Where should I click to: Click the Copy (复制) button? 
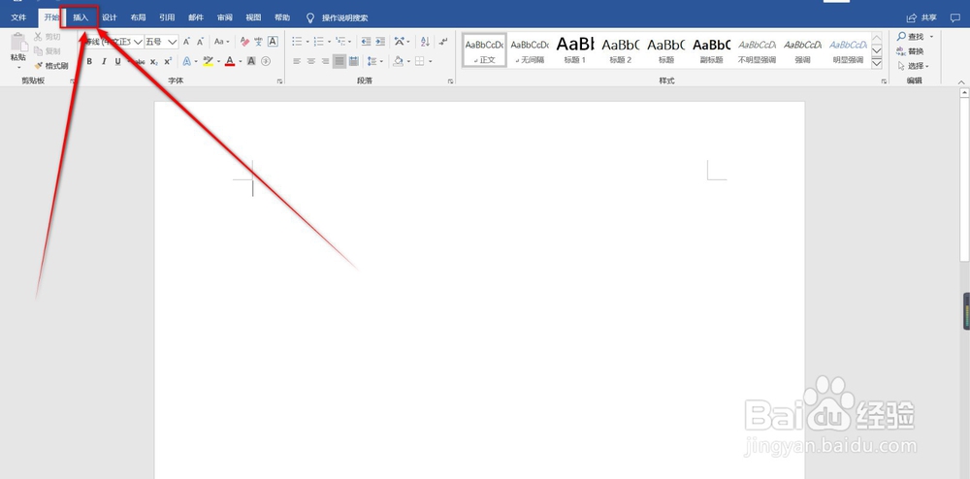[47, 51]
